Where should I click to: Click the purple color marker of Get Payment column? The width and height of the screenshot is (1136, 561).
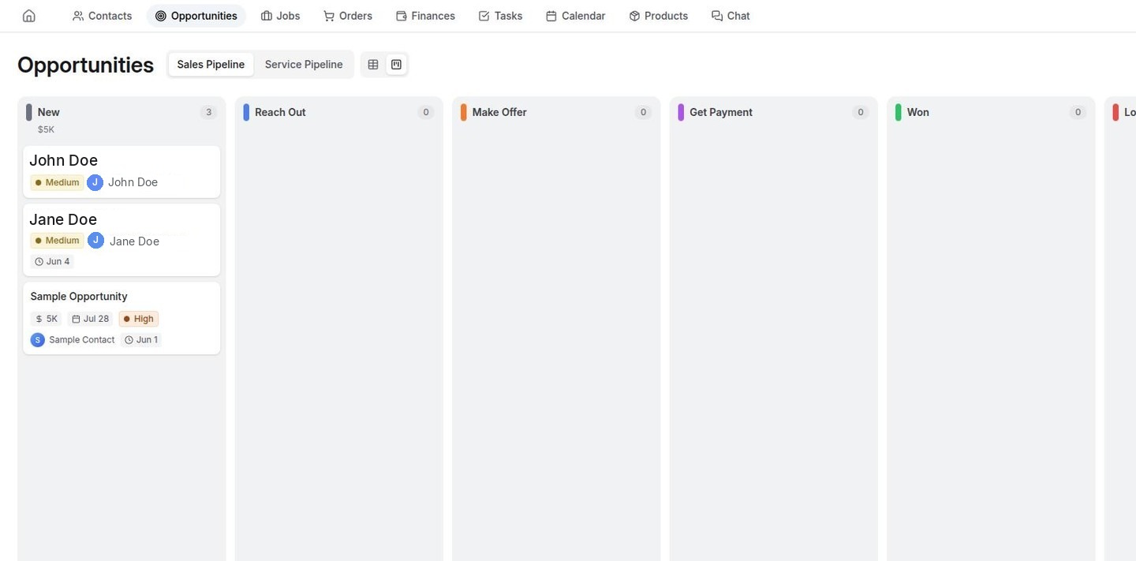[x=681, y=112]
